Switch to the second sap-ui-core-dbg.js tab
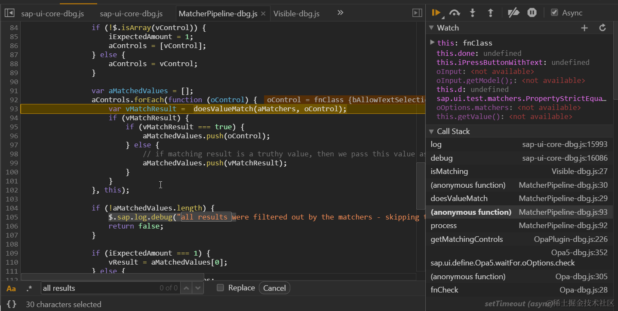 pyautogui.click(x=131, y=14)
